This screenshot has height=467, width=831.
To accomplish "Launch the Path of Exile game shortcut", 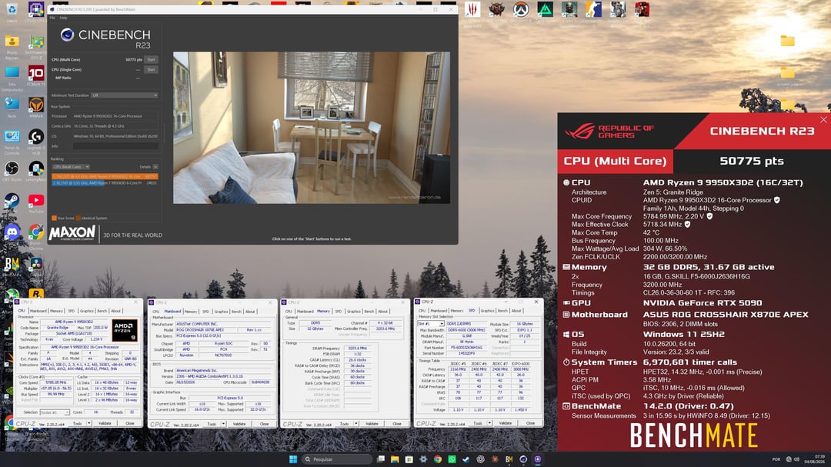I will (x=496, y=10).
